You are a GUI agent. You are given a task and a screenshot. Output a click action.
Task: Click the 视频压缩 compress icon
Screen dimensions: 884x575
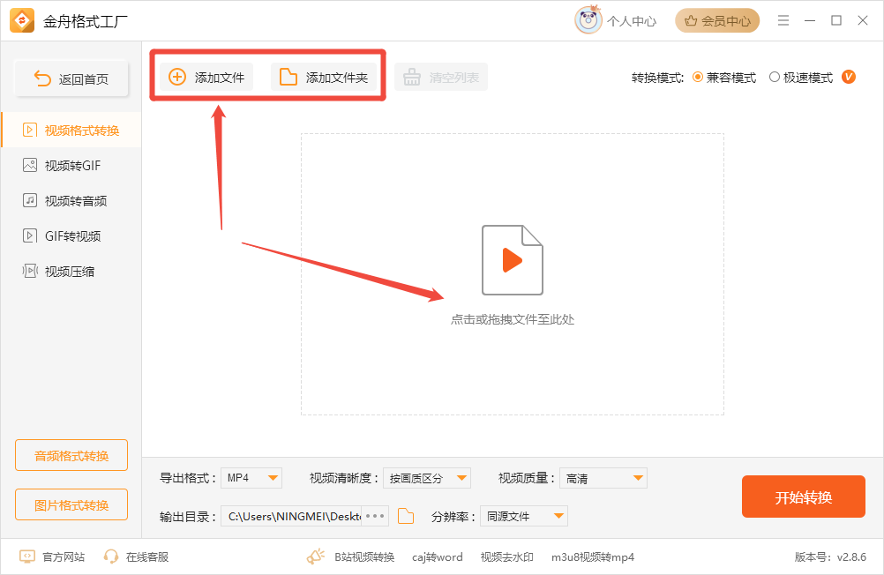point(30,271)
